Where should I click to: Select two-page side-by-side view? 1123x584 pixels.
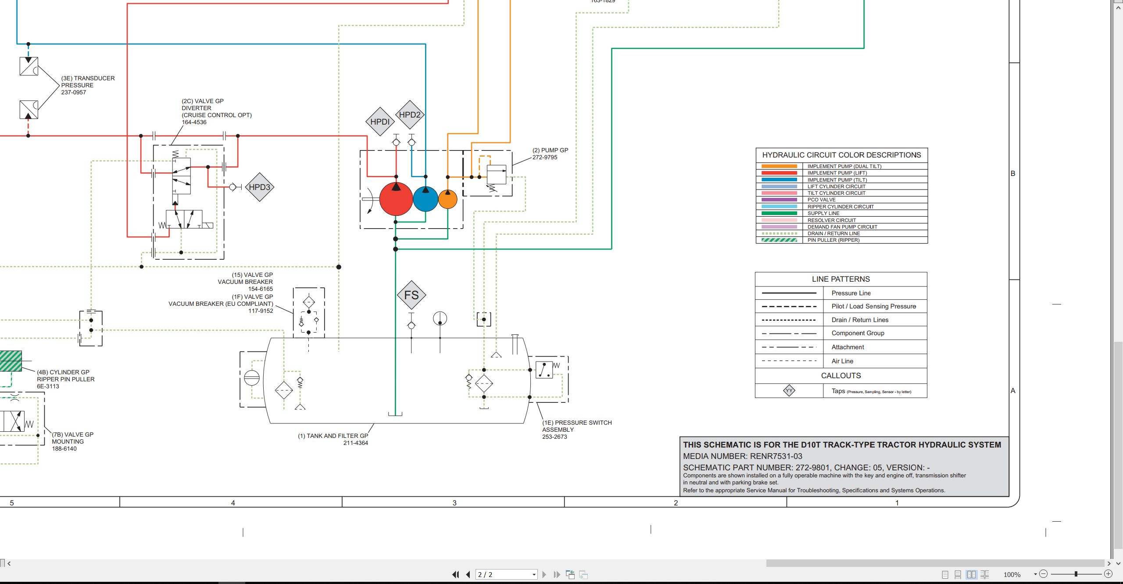971,574
